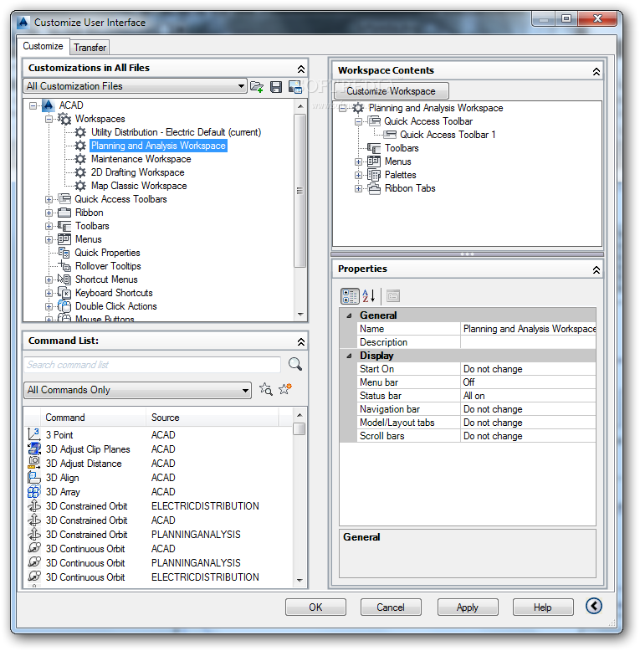Click the 3D Adjust Distance icon
640x651 pixels.
(x=34, y=463)
